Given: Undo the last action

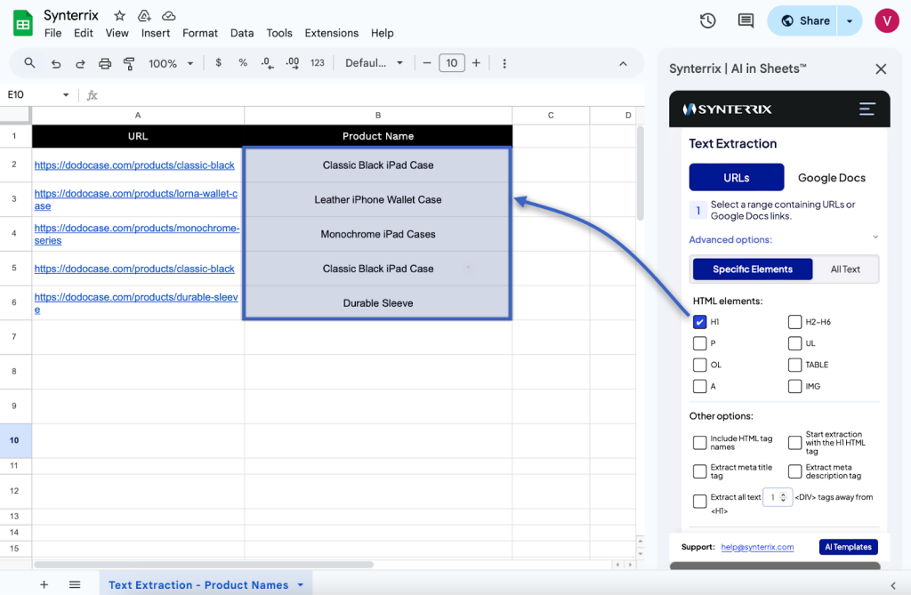Looking at the screenshot, I should [56, 63].
